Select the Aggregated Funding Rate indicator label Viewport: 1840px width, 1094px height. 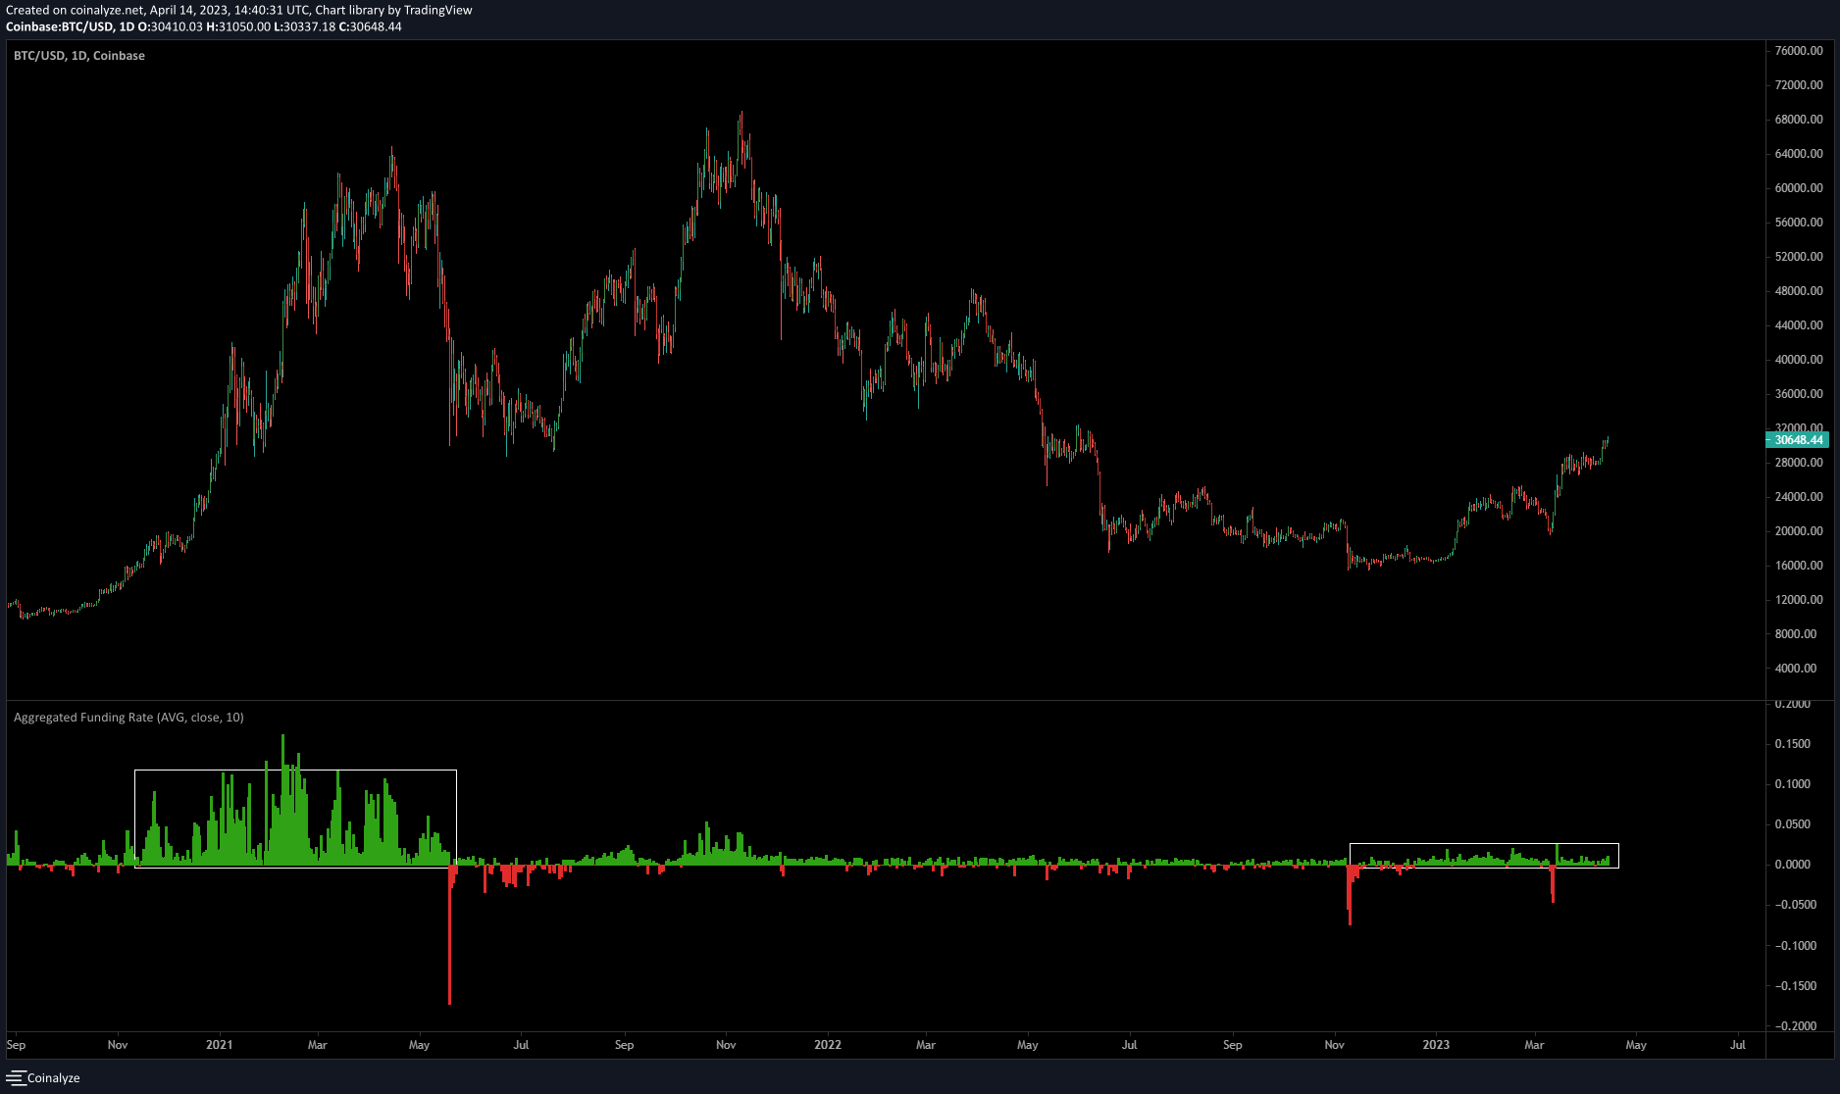click(128, 718)
